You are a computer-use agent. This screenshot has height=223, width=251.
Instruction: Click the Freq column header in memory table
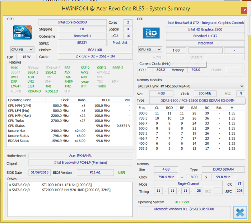click(144, 108)
